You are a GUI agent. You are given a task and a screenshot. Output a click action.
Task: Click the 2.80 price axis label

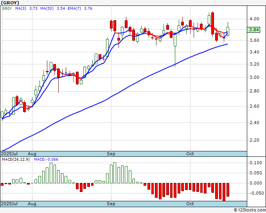tap(254, 91)
